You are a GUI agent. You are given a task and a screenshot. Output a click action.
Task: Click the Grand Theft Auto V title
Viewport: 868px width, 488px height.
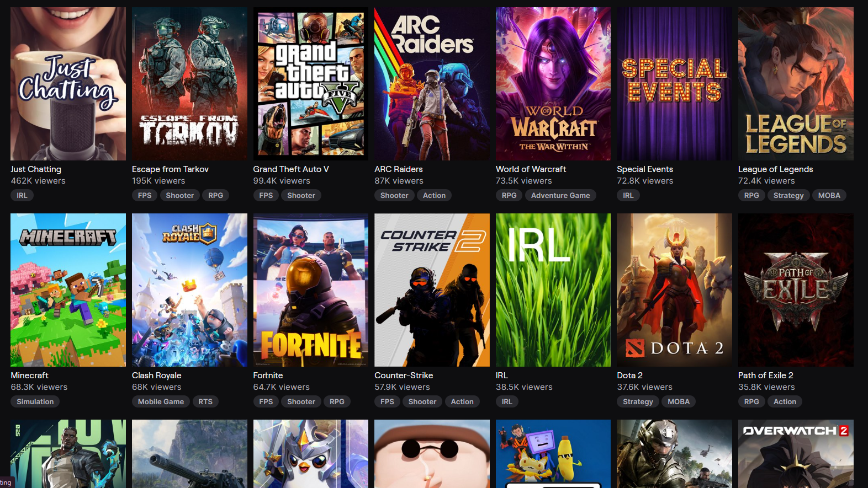point(291,169)
